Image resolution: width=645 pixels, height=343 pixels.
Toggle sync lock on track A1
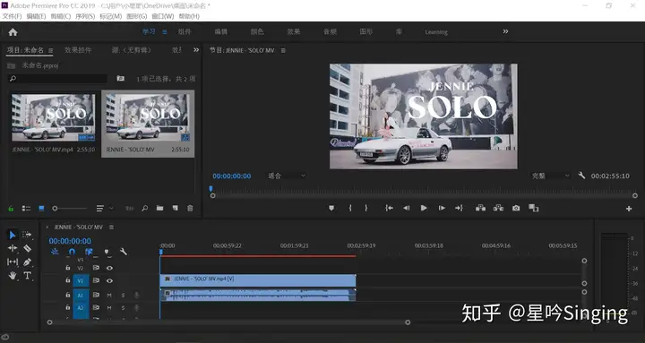(x=96, y=295)
